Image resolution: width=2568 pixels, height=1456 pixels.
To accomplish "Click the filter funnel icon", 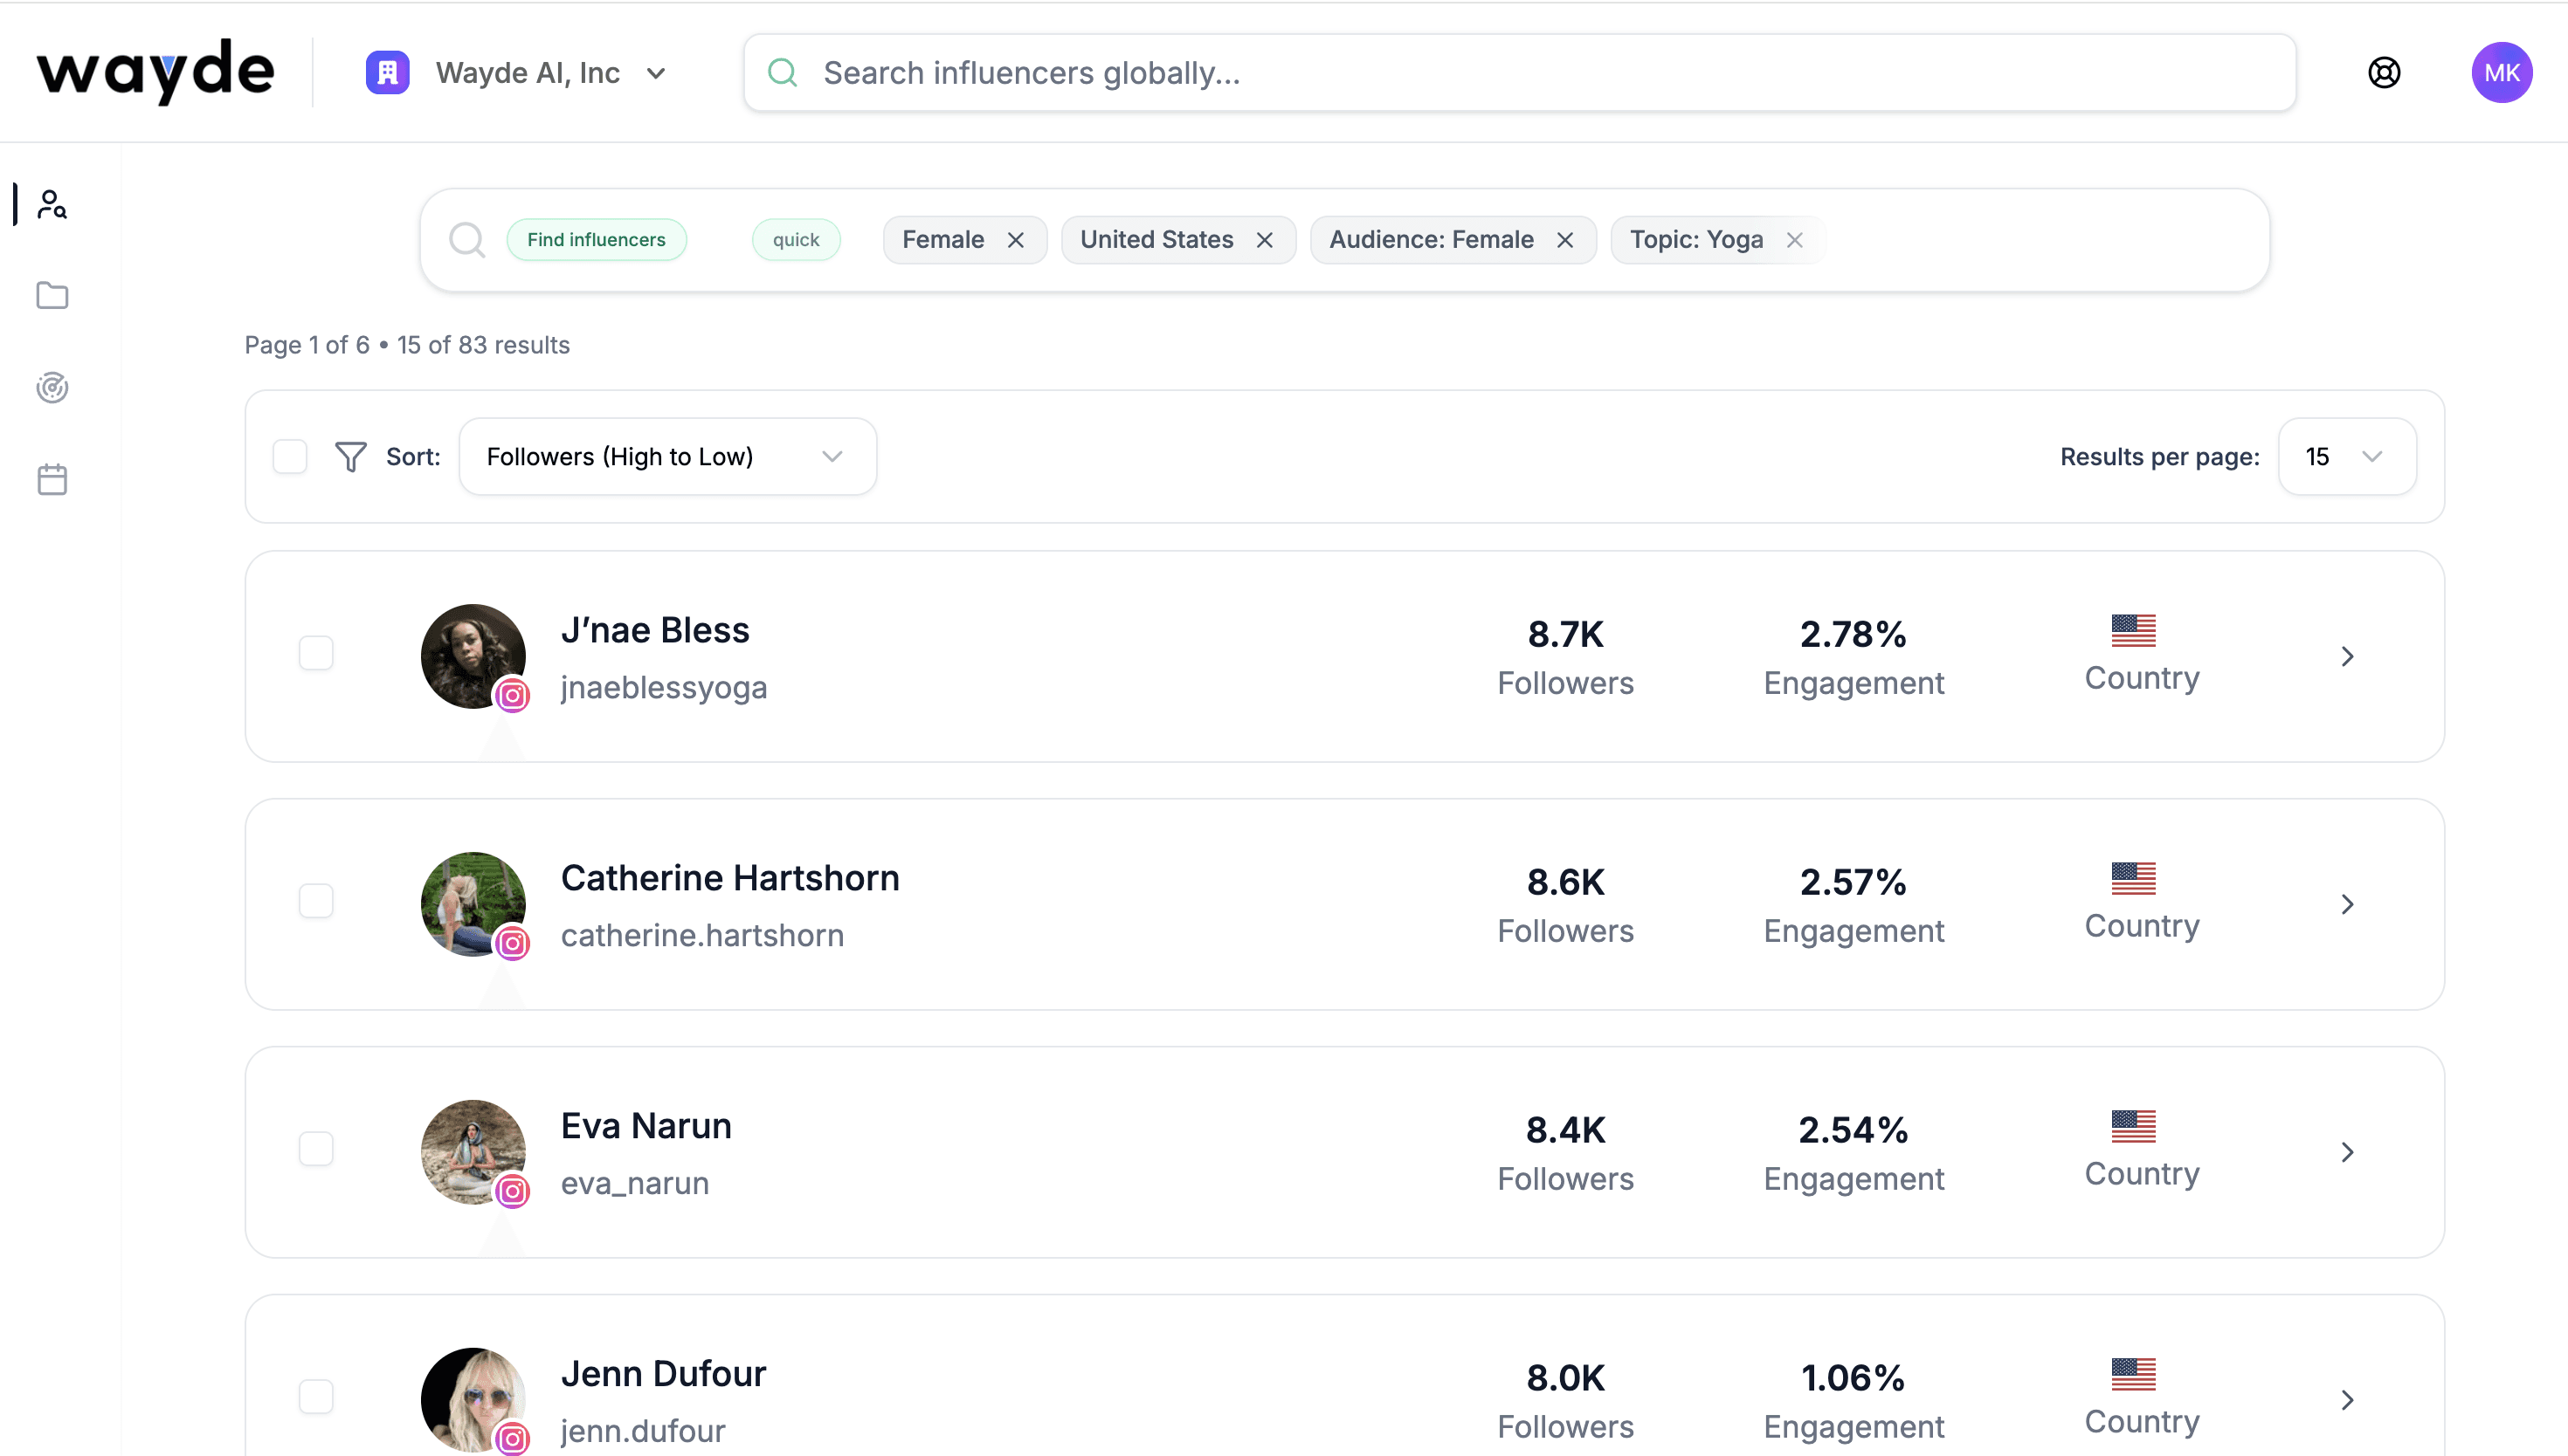I will coord(350,457).
